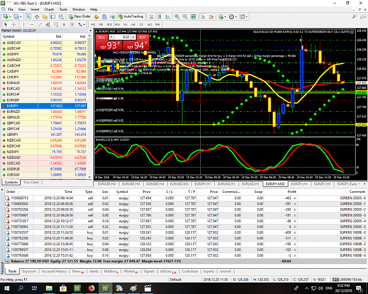This screenshot has width=368, height=294.
Task: Open the Templates icon
Action: coord(242,16)
